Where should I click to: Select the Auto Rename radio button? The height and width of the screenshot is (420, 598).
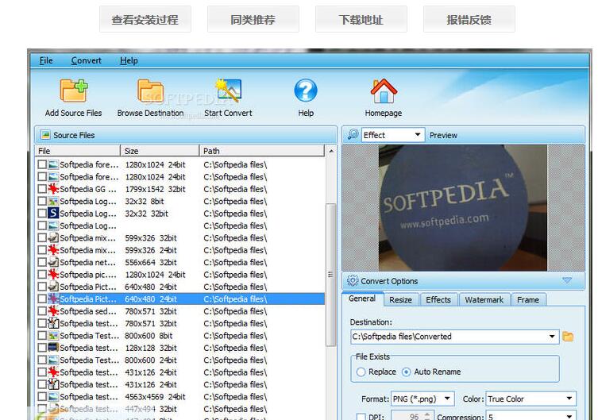pos(407,372)
